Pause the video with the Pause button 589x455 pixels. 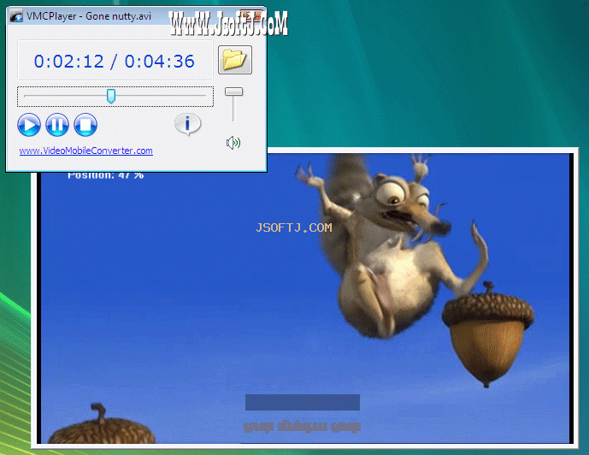pyautogui.click(x=57, y=125)
